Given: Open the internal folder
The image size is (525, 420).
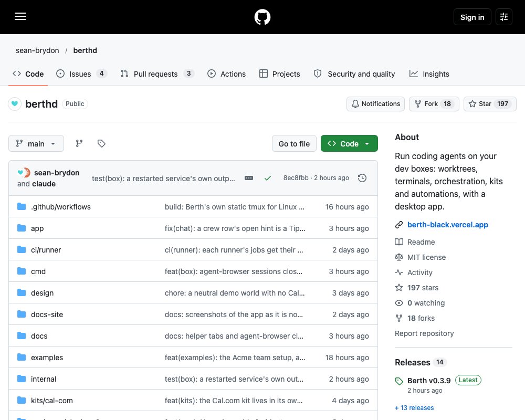Looking at the screenshot, I should coord(44,379).
